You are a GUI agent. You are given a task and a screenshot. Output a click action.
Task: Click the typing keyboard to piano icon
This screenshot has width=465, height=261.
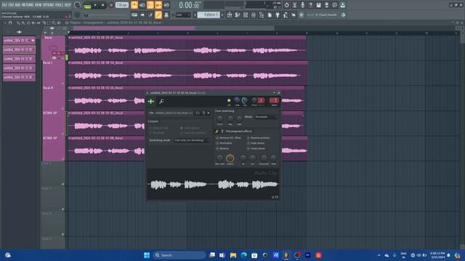[x=134, y=14]
